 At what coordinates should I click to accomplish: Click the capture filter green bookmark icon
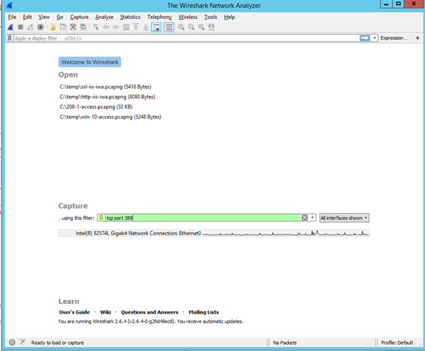point(101,218)
